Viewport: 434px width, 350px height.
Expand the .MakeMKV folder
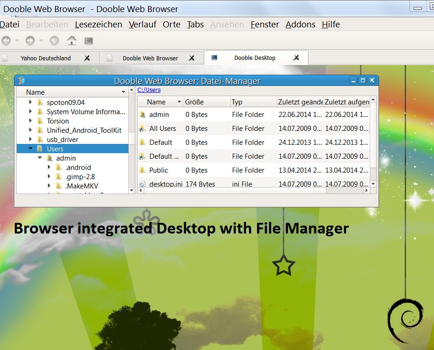pyautogui.click(x=49, y=186)
